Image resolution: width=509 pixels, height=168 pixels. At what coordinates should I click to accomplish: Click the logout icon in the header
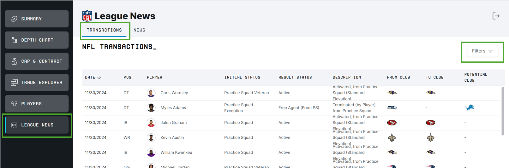(x=496, y=16)
